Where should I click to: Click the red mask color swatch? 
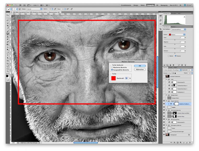click(x=114, y=78)
